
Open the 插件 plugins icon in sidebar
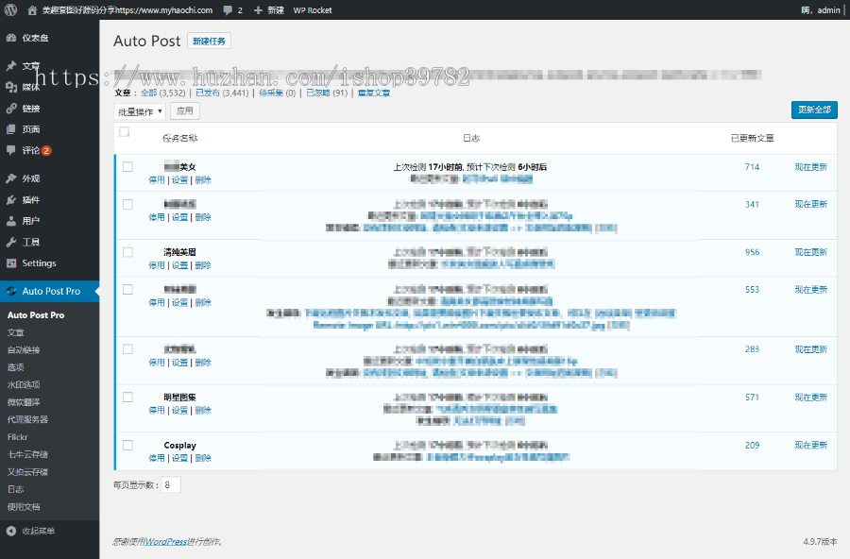tap(11, 200)
